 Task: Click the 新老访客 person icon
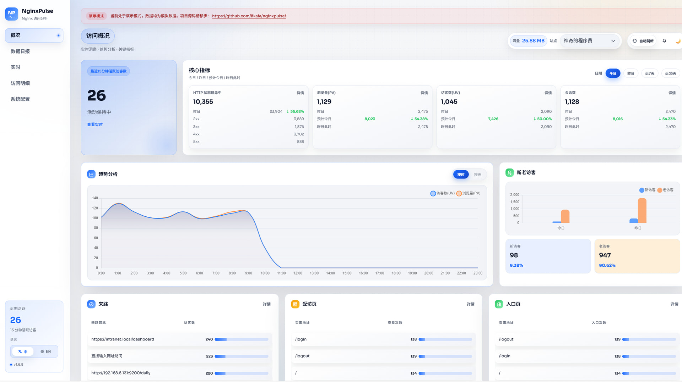(509, 173)
